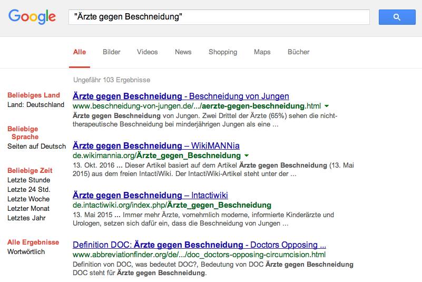Select the News tab
This screenshot has width=422, height=282.
183,52
